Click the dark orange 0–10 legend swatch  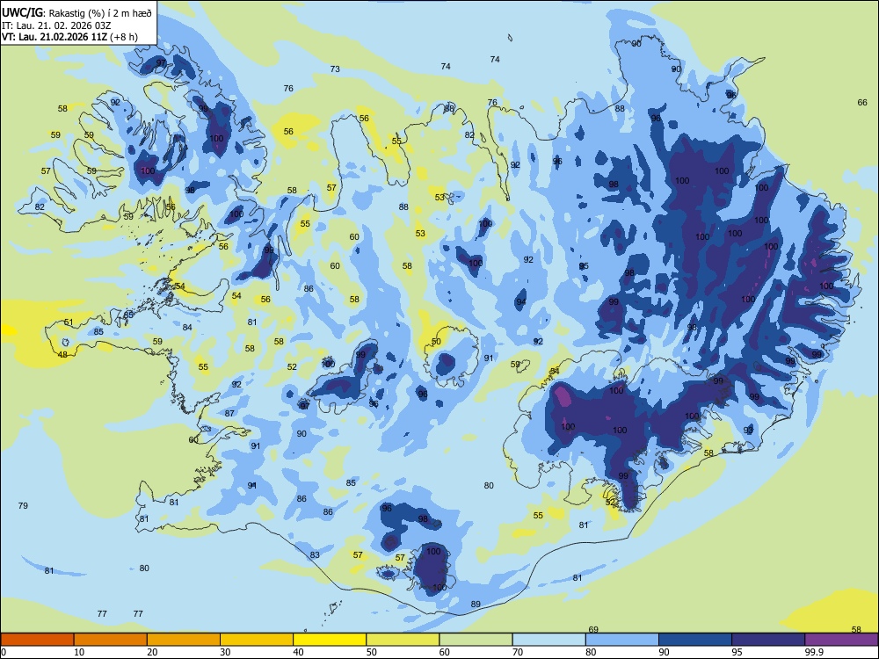(x=37, y=640)
